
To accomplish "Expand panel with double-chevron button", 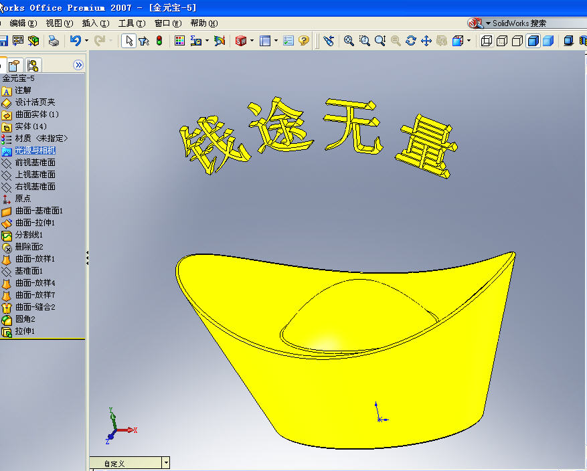I will point(78,65).
